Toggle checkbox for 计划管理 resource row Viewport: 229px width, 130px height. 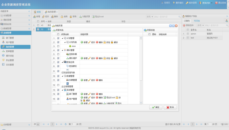pyautogui.click(x=58, y=38)
